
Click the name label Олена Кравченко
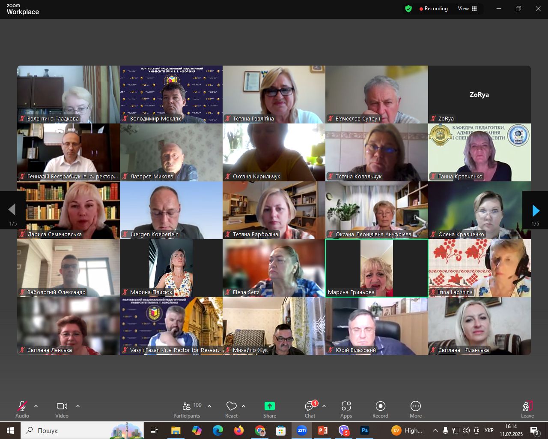[x=461, y=235]
